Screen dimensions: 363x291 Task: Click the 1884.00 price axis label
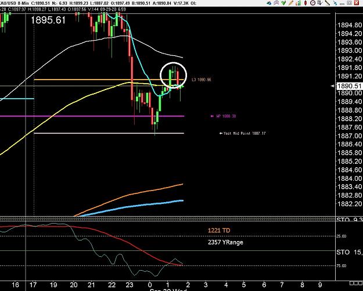[x=350, y=178]
